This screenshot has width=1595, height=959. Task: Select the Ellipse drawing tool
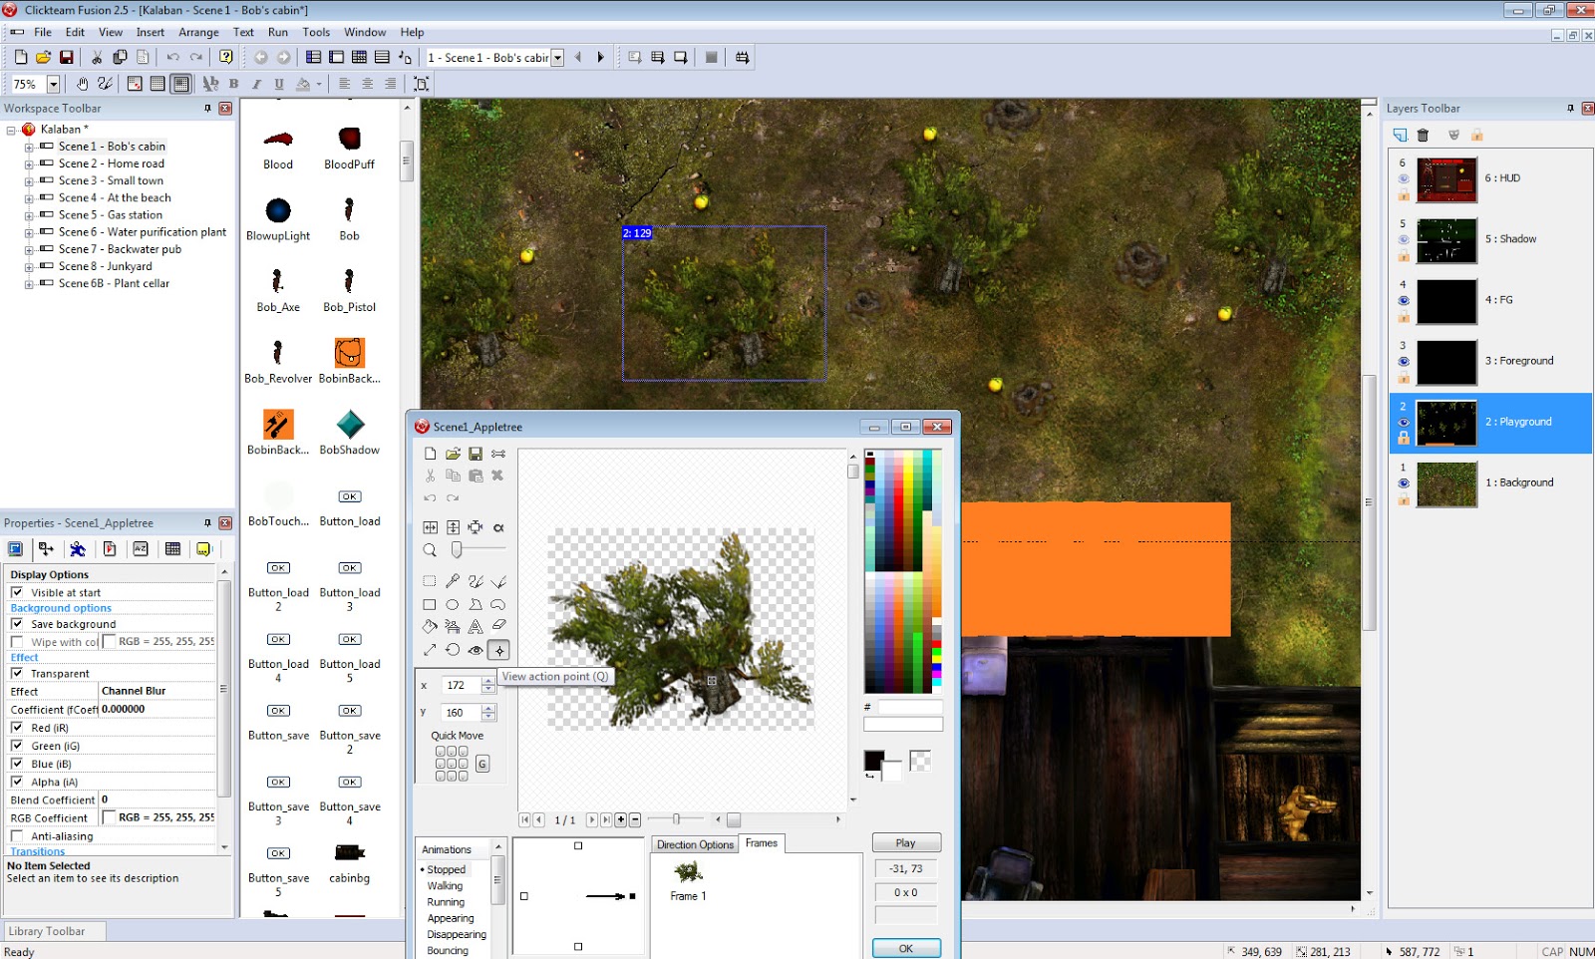click(452, 604)
